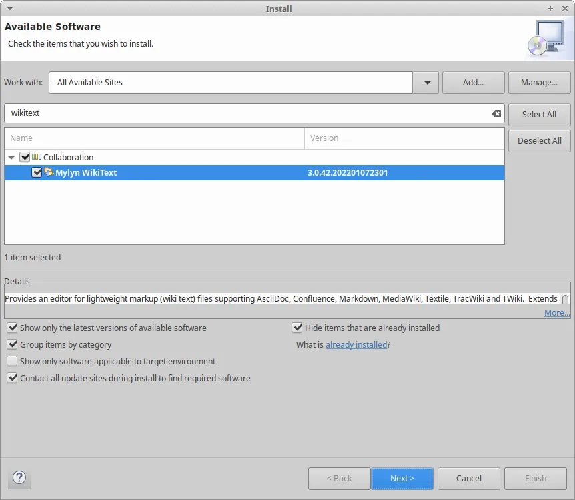
Task: Click the details description text
Action: point(281,299)
